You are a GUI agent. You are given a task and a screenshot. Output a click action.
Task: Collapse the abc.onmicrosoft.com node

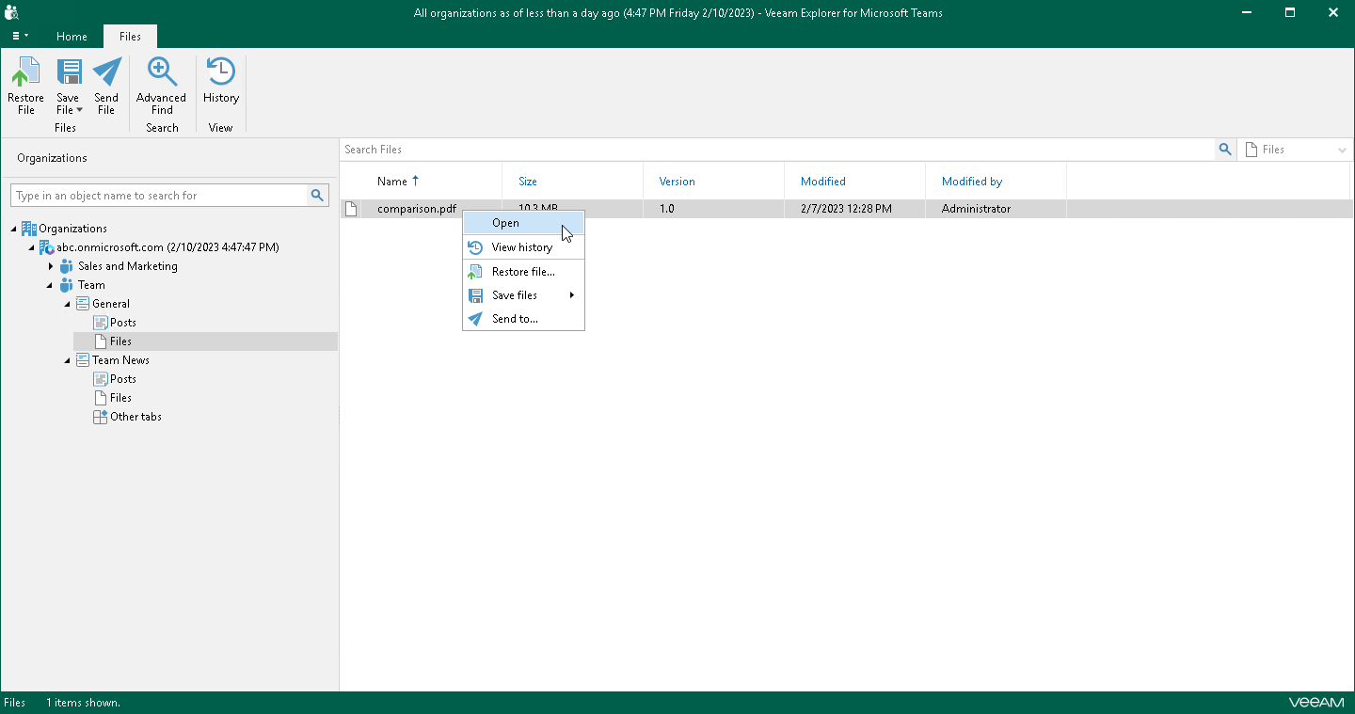[x=32, y=247]
